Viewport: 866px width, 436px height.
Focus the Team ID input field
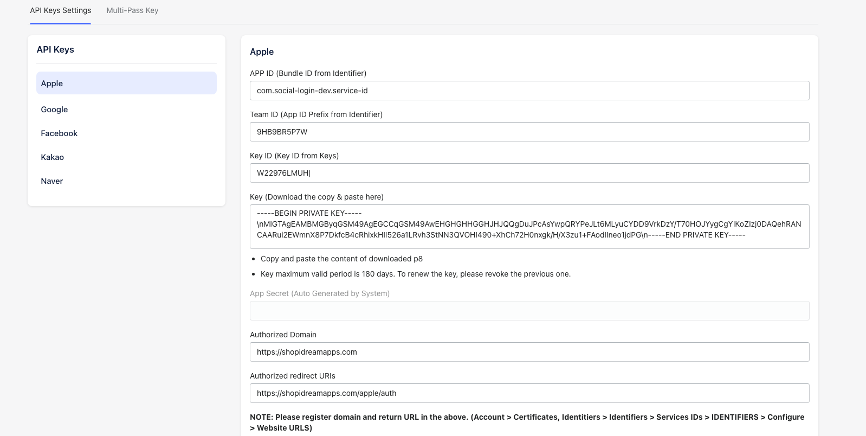click(x=529, y=132)
